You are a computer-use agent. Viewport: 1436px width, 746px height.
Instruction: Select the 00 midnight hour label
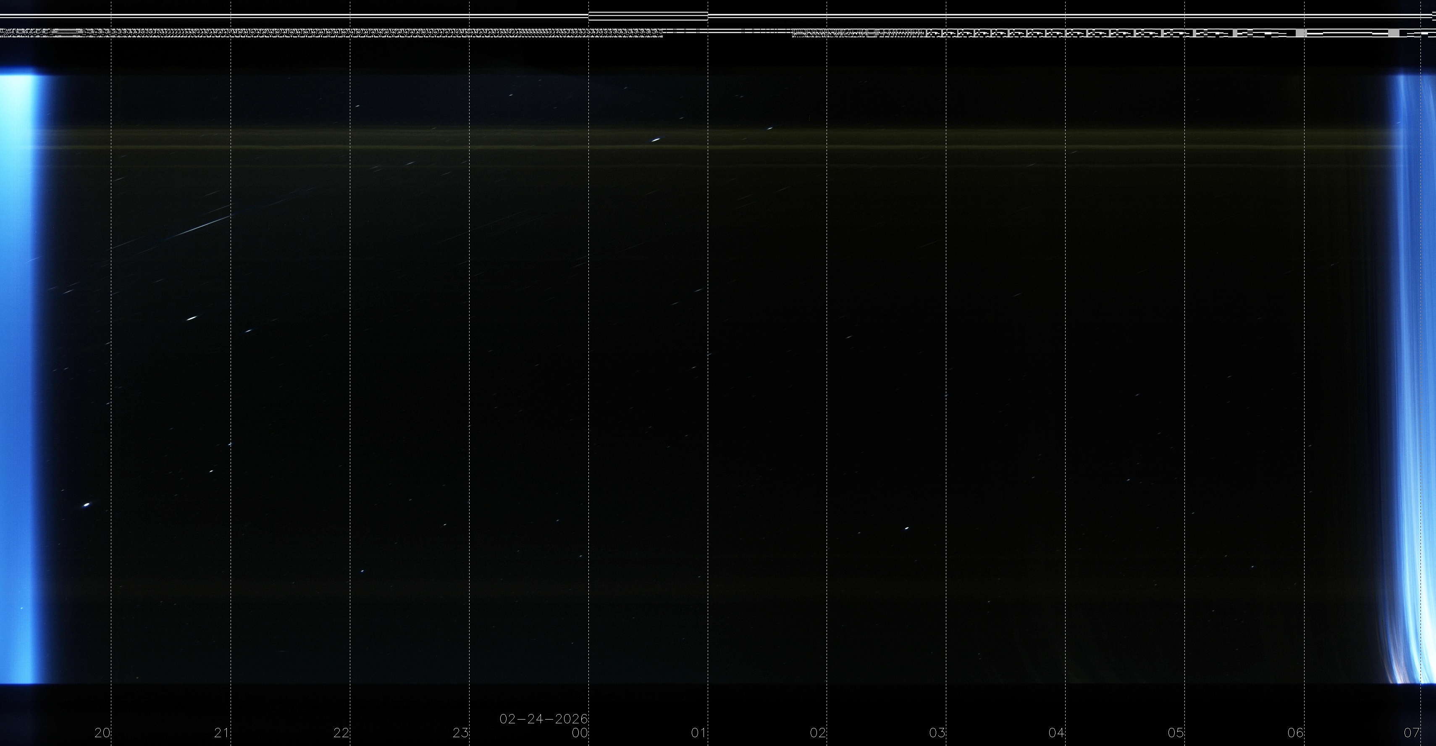click(x=580, y=733)
